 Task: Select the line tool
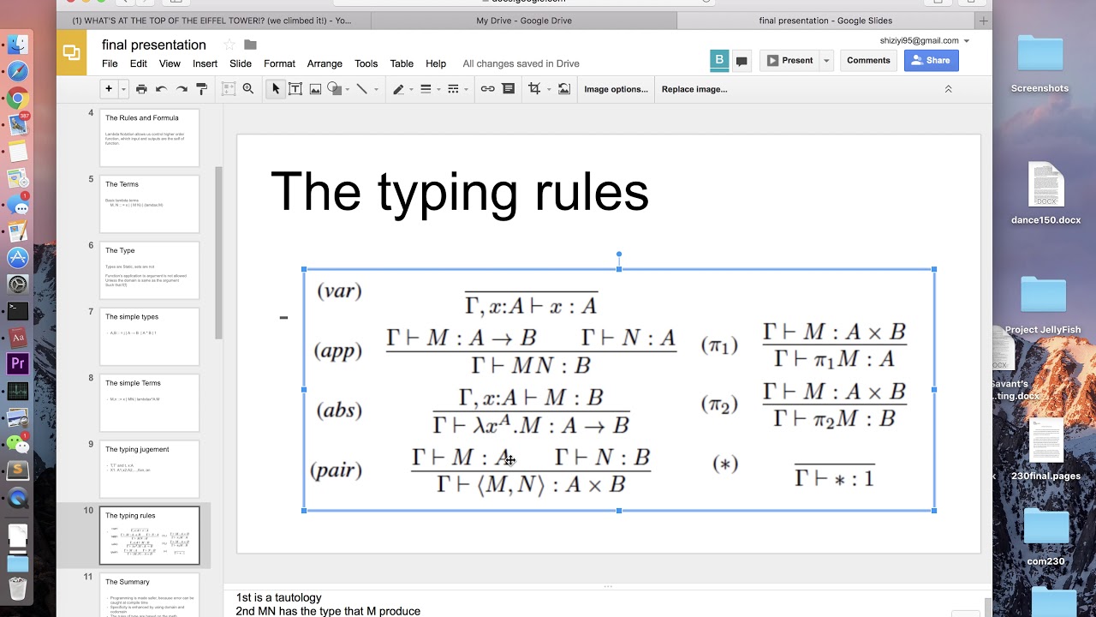(x=361, y=88)
